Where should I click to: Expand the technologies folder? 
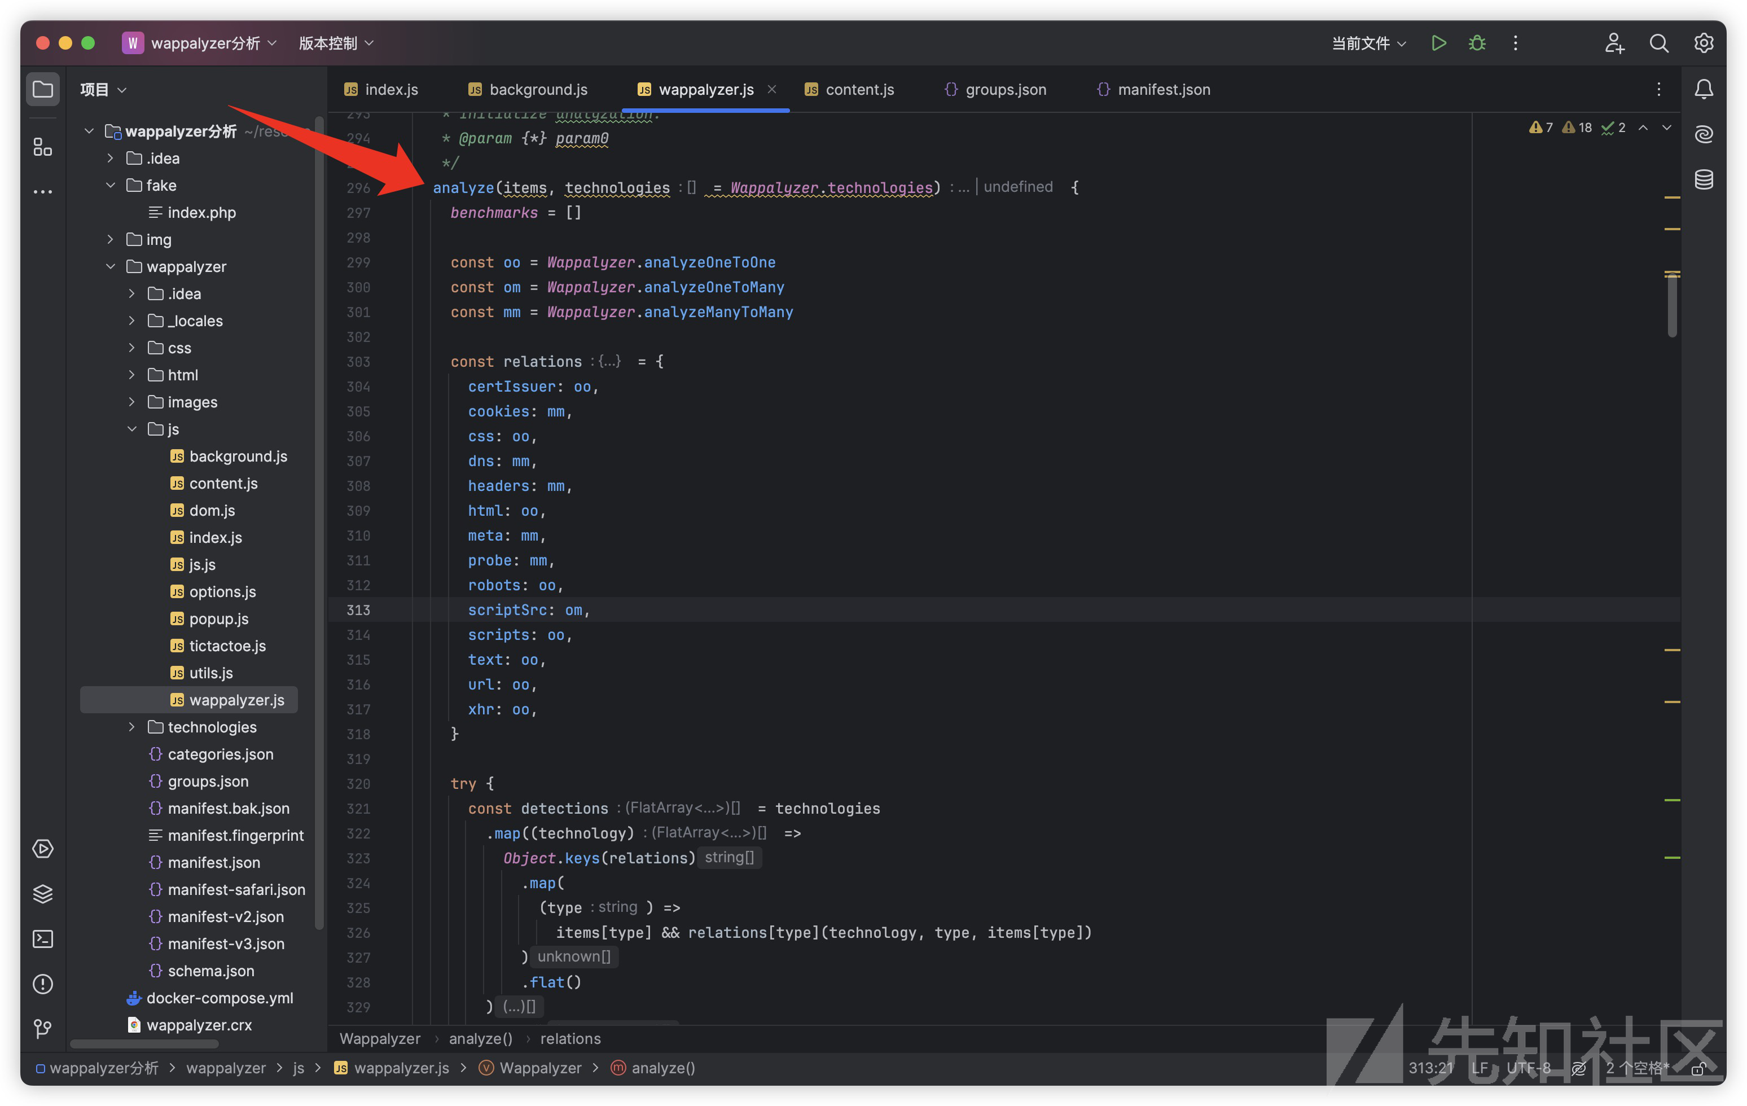131,727
